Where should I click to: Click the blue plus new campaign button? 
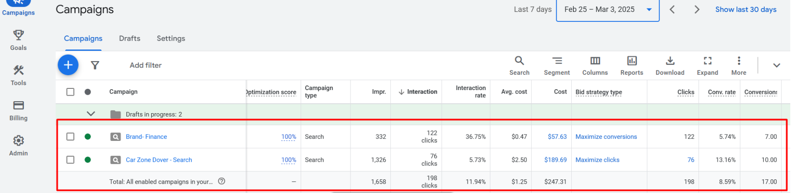coord(68,65)
